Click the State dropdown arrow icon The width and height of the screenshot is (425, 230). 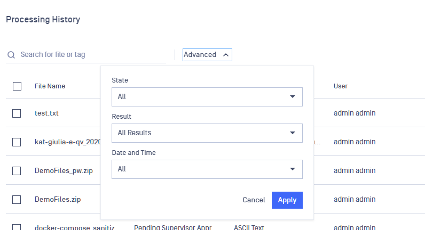(293, 97)
